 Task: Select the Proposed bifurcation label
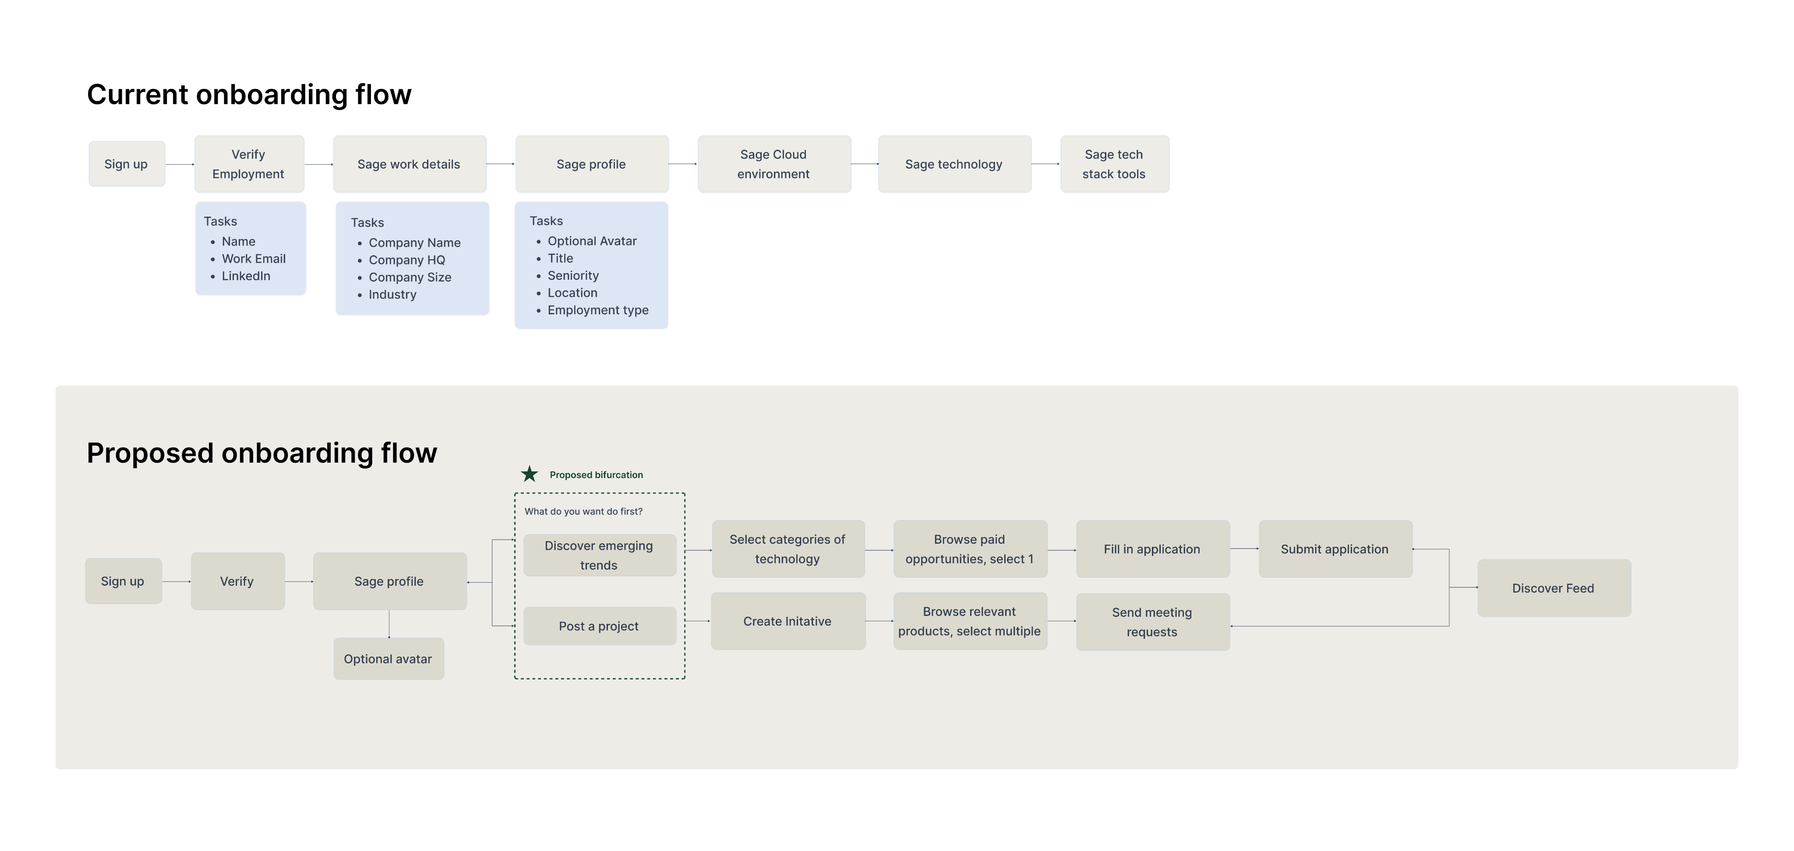pos(596,475)
